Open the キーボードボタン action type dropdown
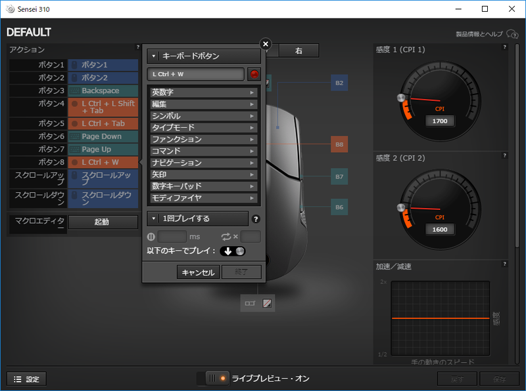Image resolution: width=526 pixels, height=391 pixels. [204, 56]
